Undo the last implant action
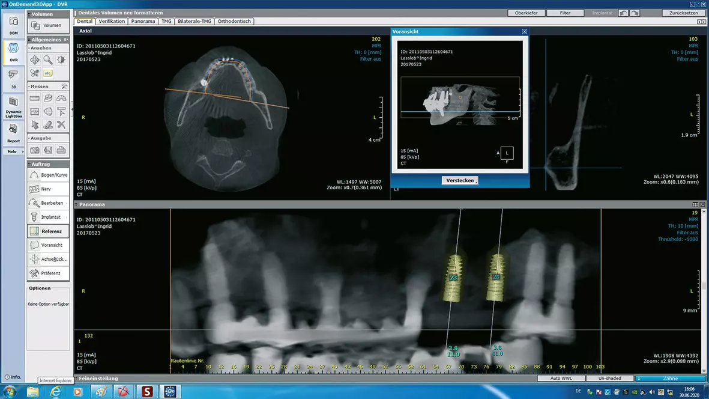 624,13
